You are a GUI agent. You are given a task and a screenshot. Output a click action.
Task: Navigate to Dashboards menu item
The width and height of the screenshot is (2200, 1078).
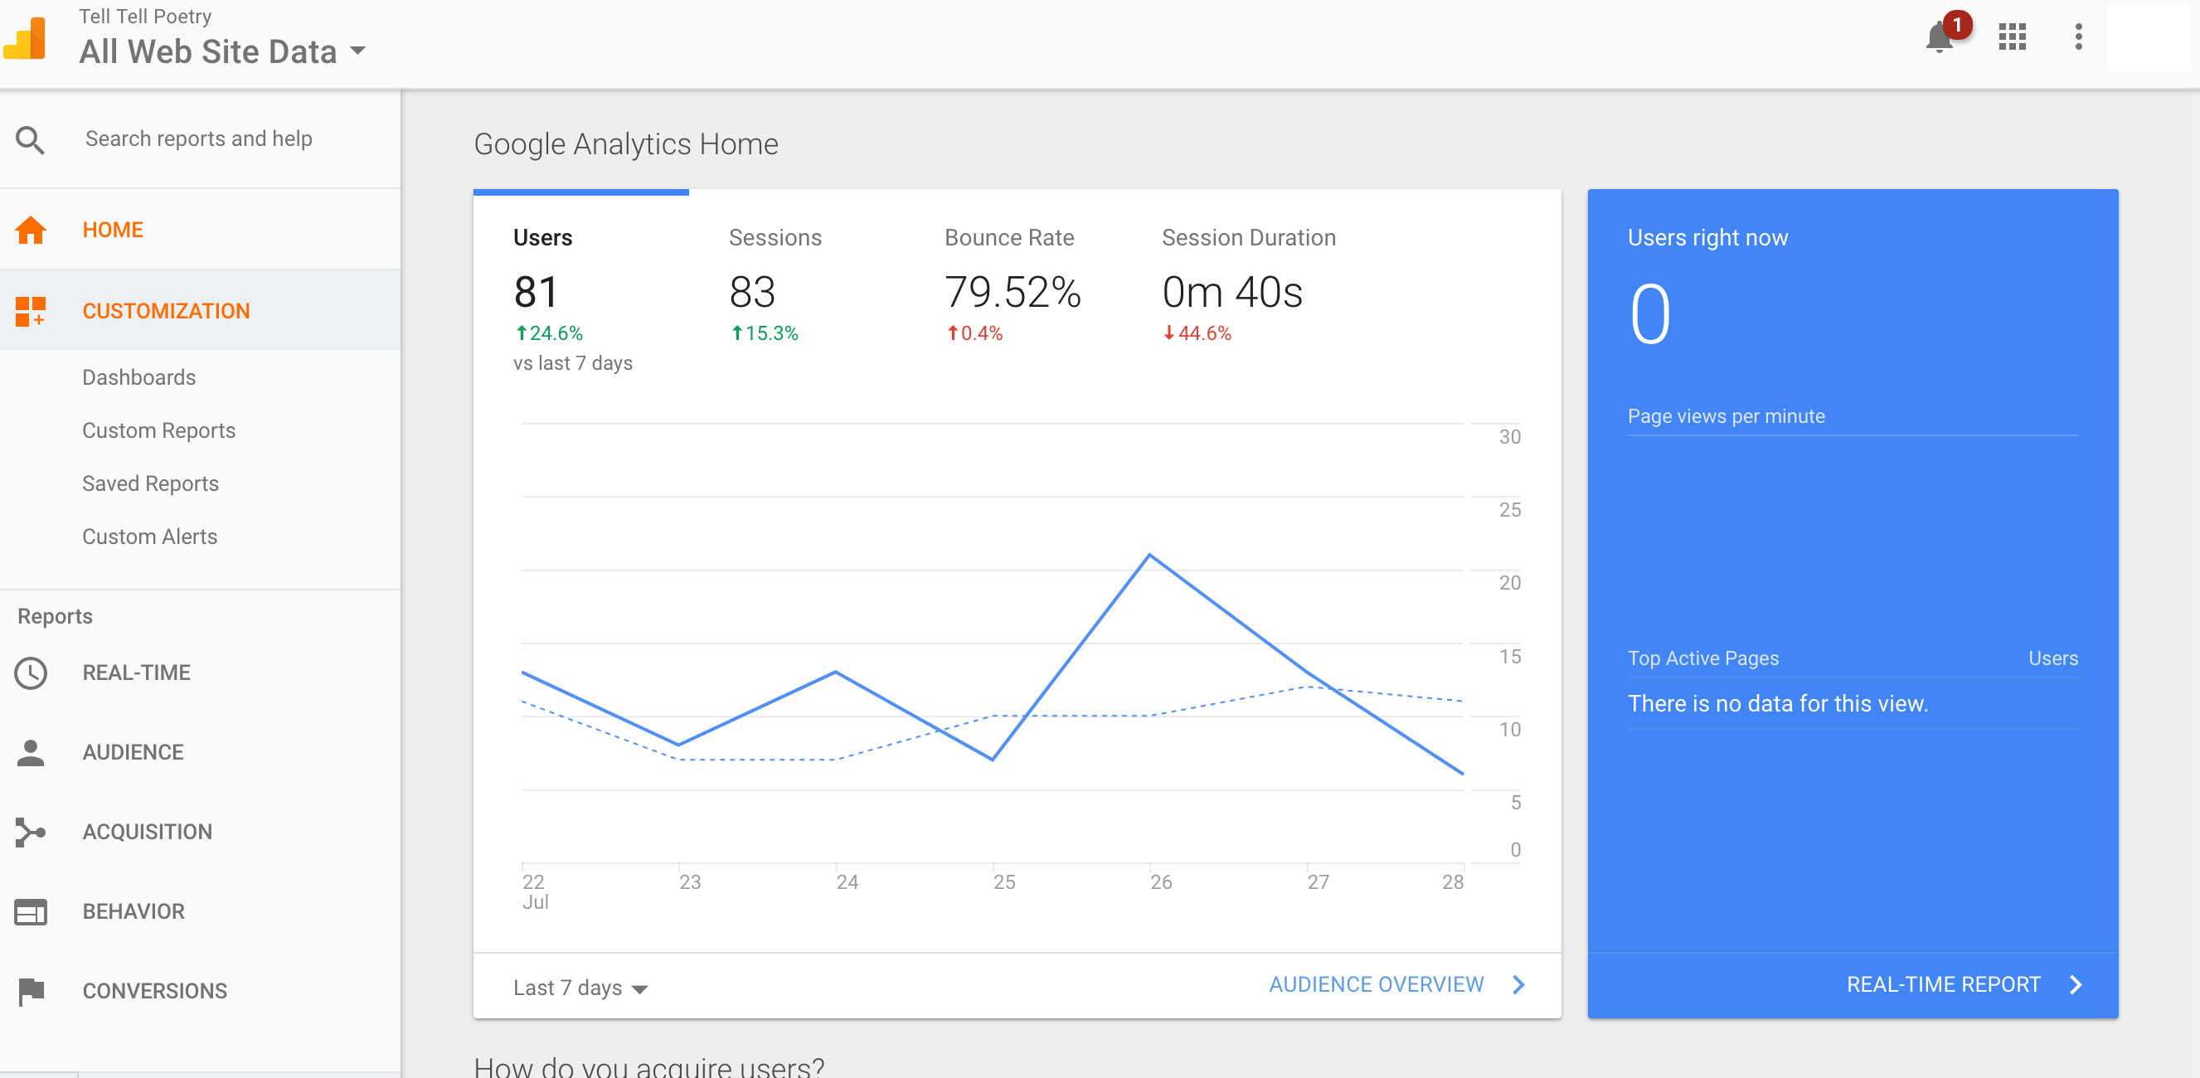(x=139, y=376)
